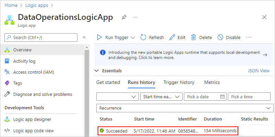Collapse the sidebar with the double chevron
275x137 pixels.
[84, 37]
